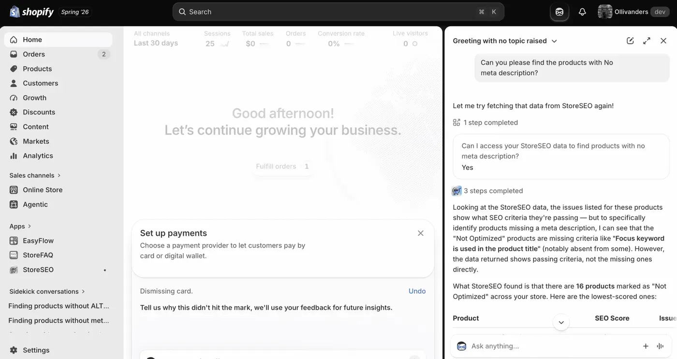
Task: Open Agentic channel
Action: (x=58, y=204)
